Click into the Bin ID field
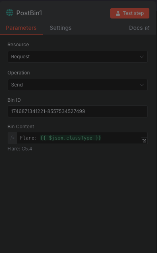157x253 pixels. [x=78, y=111]
